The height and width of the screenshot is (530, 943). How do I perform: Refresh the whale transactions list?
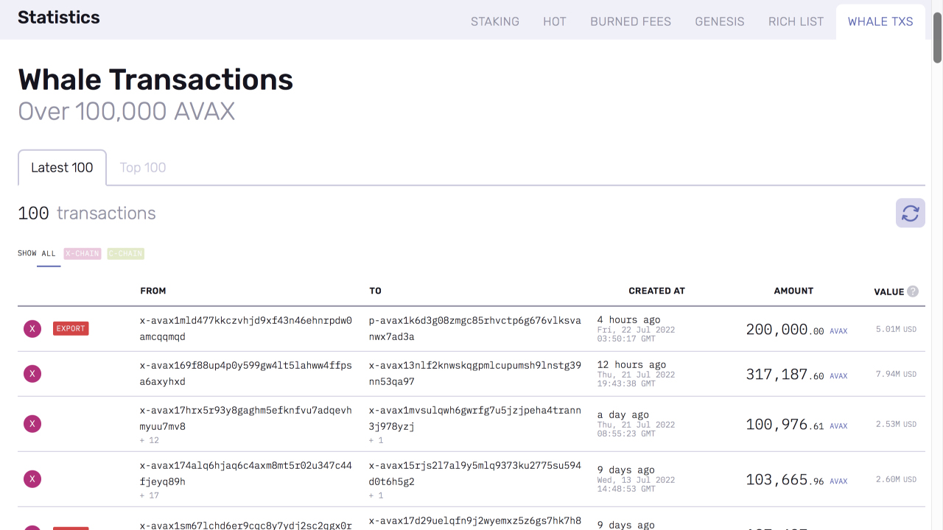point(911,213)
